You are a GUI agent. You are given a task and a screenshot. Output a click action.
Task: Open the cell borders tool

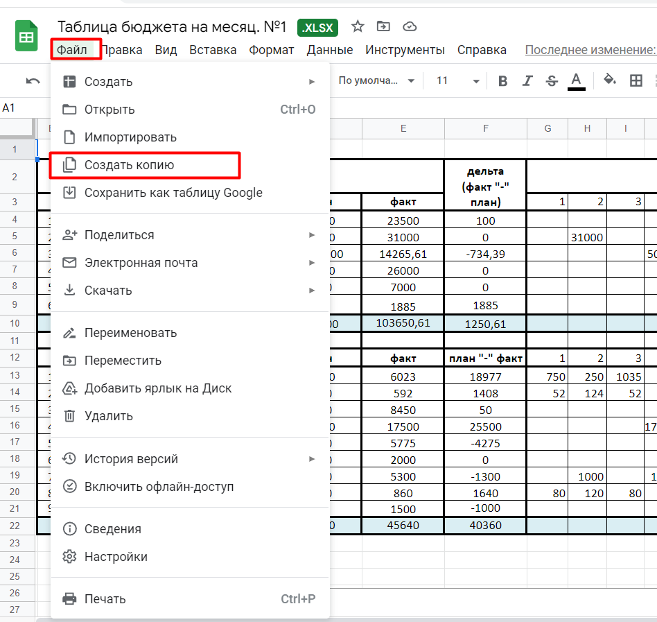636,81
